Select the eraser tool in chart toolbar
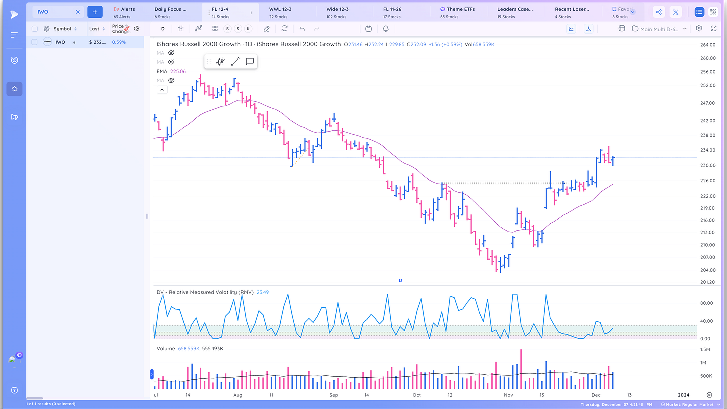 tap(267, 29)
